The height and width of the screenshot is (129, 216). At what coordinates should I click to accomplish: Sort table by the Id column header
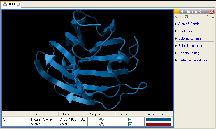point(16,114)
